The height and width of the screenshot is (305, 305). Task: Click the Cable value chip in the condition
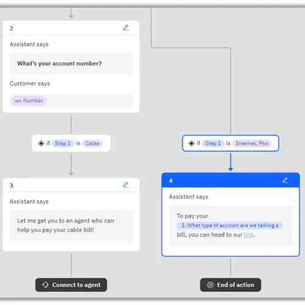click(x=92, y=143)
